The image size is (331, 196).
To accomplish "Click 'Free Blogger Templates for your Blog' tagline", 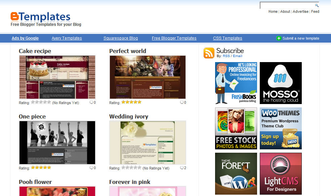I will [x=46, y=24].
